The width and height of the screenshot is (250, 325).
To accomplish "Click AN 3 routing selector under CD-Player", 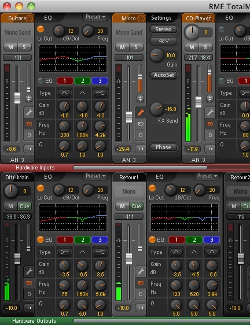I will coord(198,160).
